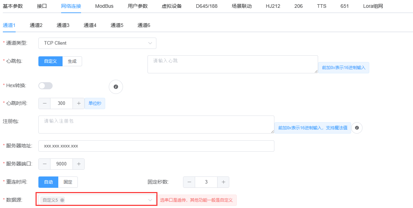Toggle the Hex转换 switch
The image size is (413, 208).
click(x=45, y=86)
